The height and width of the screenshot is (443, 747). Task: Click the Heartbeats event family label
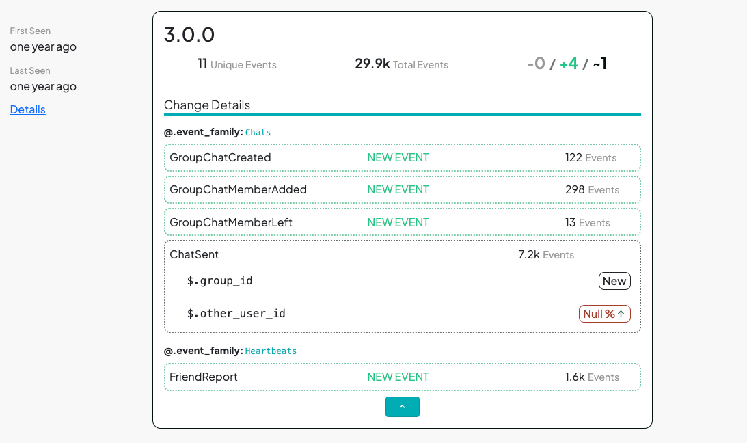coord(271,351)
